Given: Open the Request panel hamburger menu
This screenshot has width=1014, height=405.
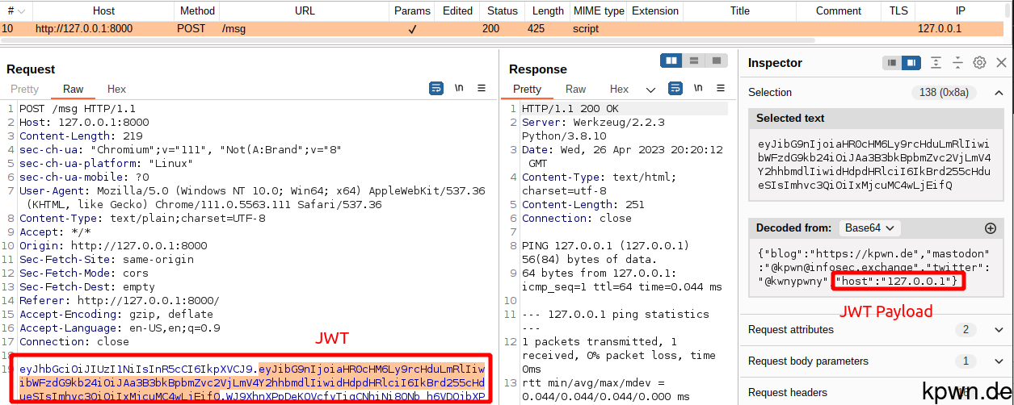Looking at the screenshot, I should (482, 89).
